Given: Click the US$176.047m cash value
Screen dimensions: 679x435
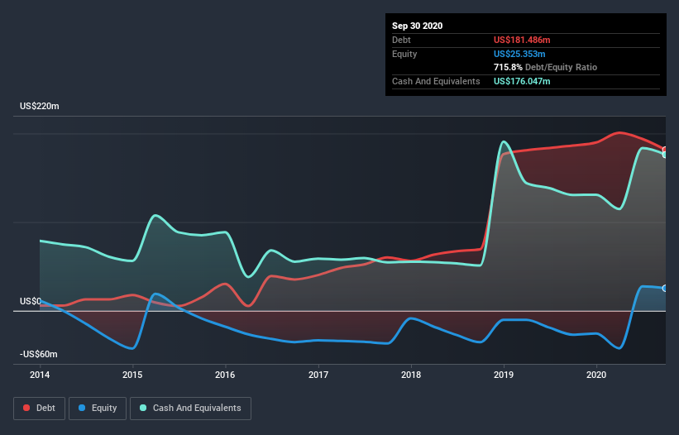Looking at the screenshot, I should click(522, 81).
